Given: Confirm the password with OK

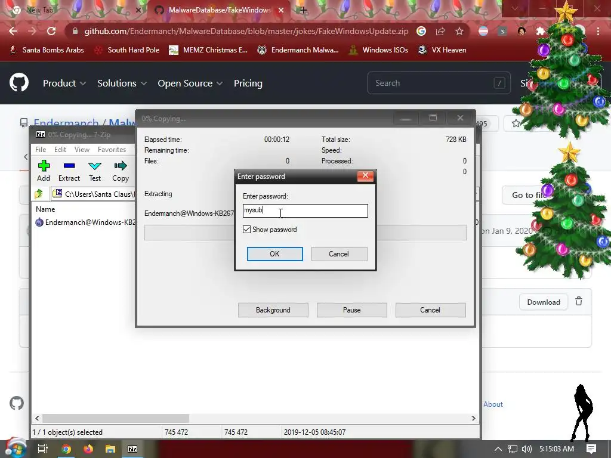Looking at the screenshot, I should tap(274, 254).
